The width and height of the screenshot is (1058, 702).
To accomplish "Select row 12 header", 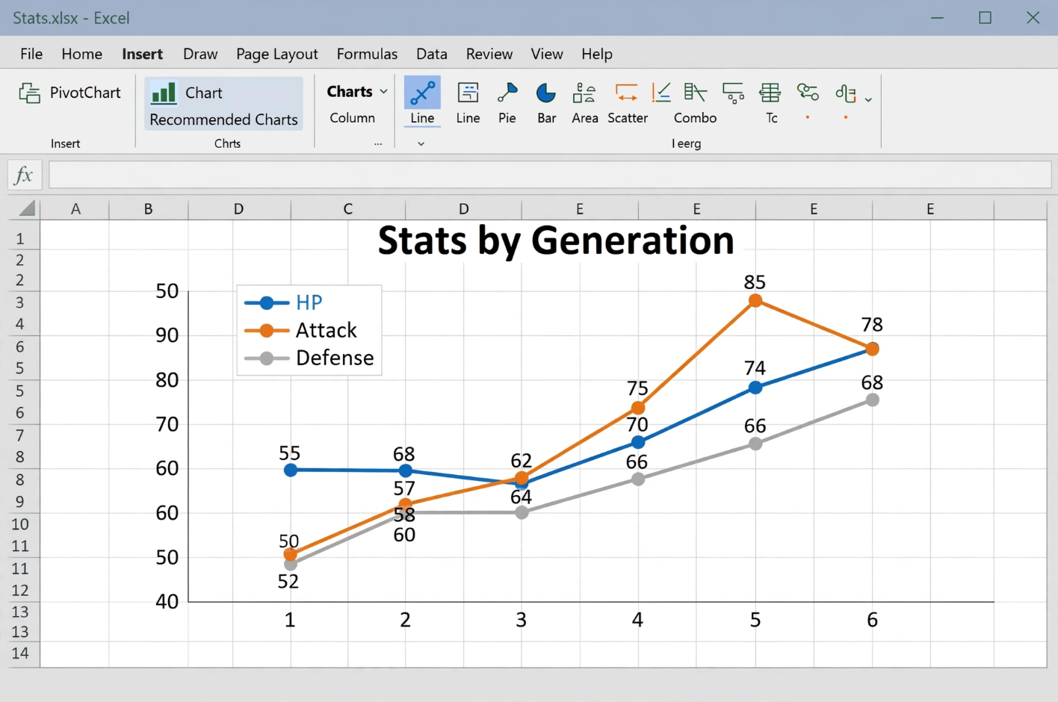I will click(x=20, y=590).
